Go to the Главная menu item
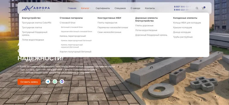Viewport: 229px width, 105px height. tap(72, 8)
